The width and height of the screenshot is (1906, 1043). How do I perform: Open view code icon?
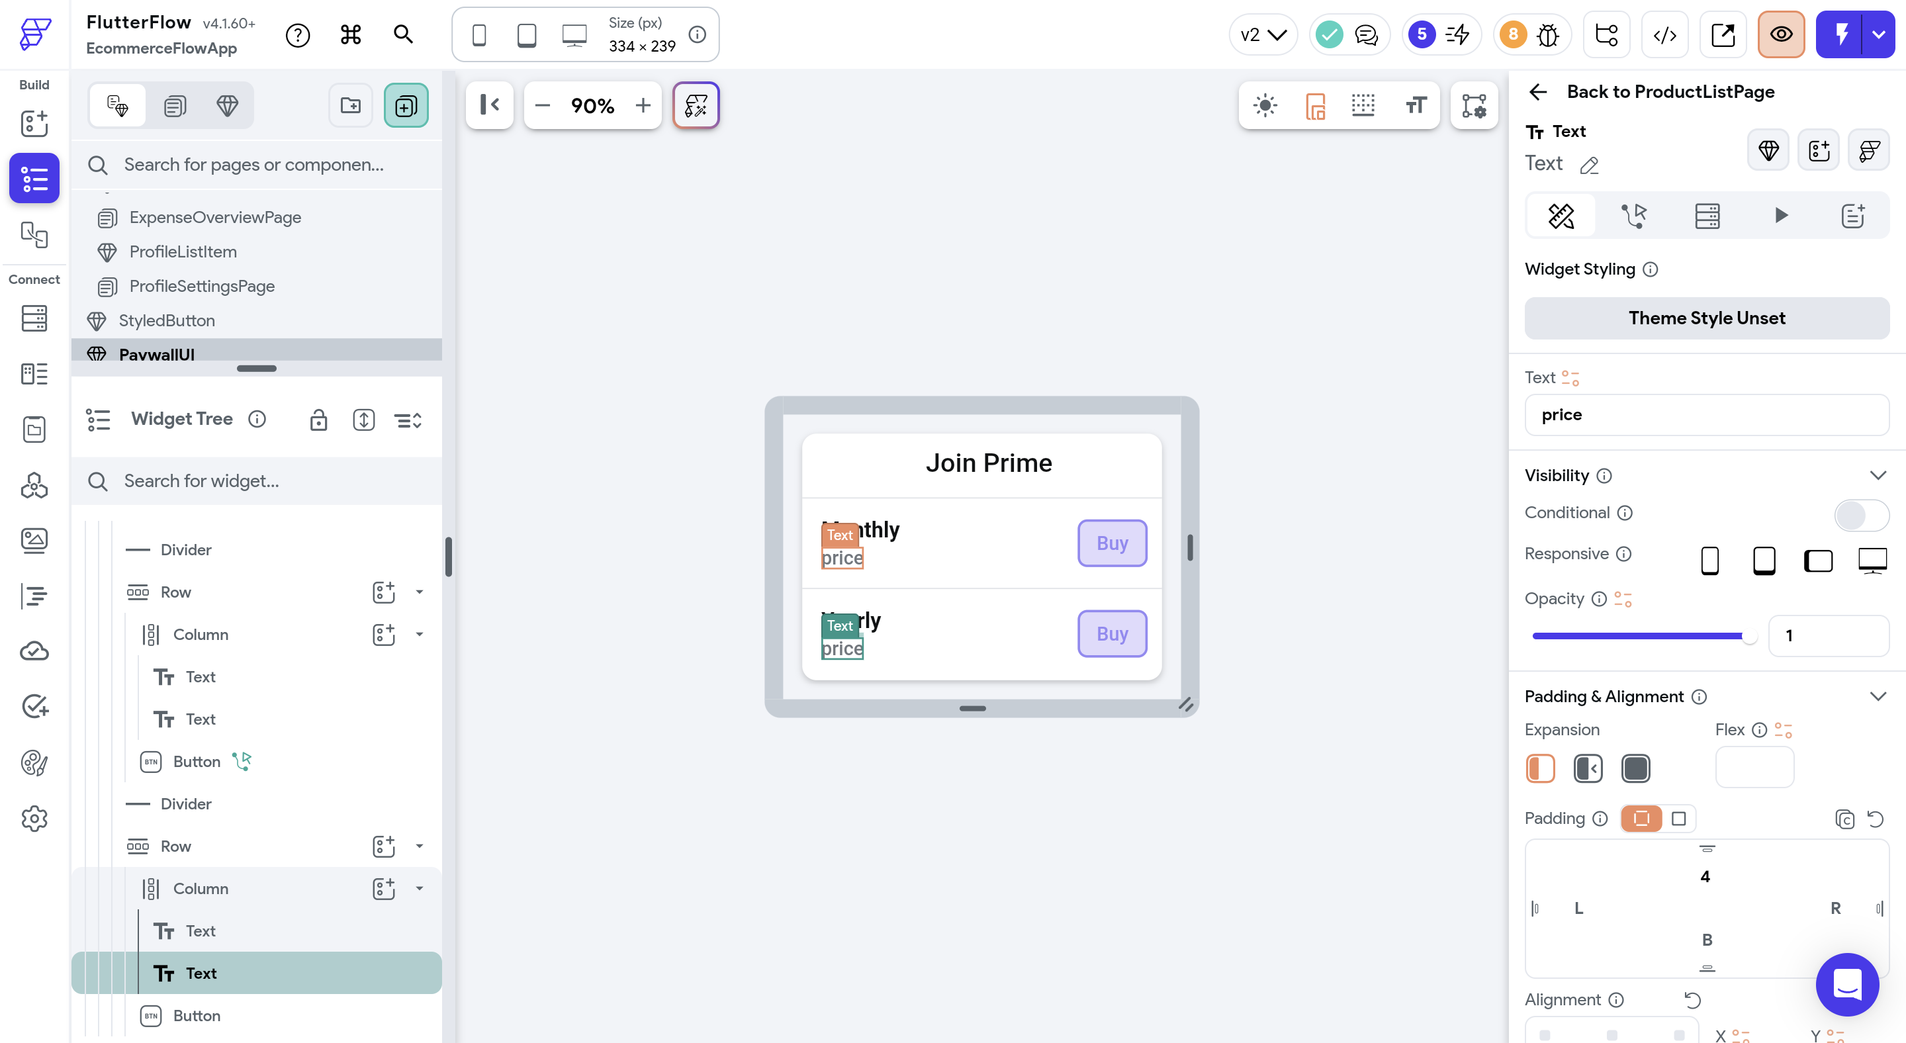1665,35
